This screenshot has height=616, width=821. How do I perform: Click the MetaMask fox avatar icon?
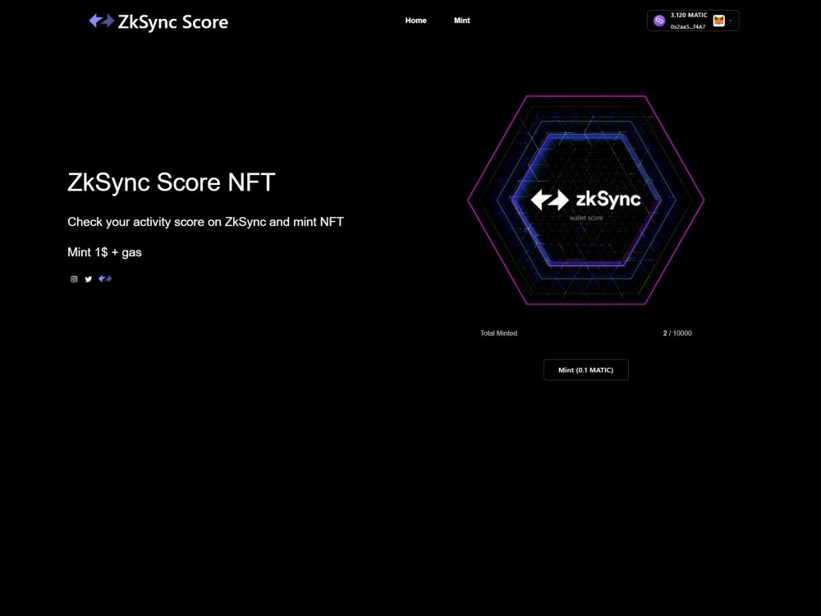click(719, 21)
